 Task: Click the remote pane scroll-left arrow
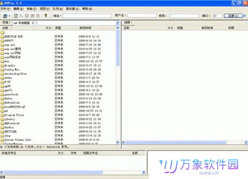click(124, 142)
